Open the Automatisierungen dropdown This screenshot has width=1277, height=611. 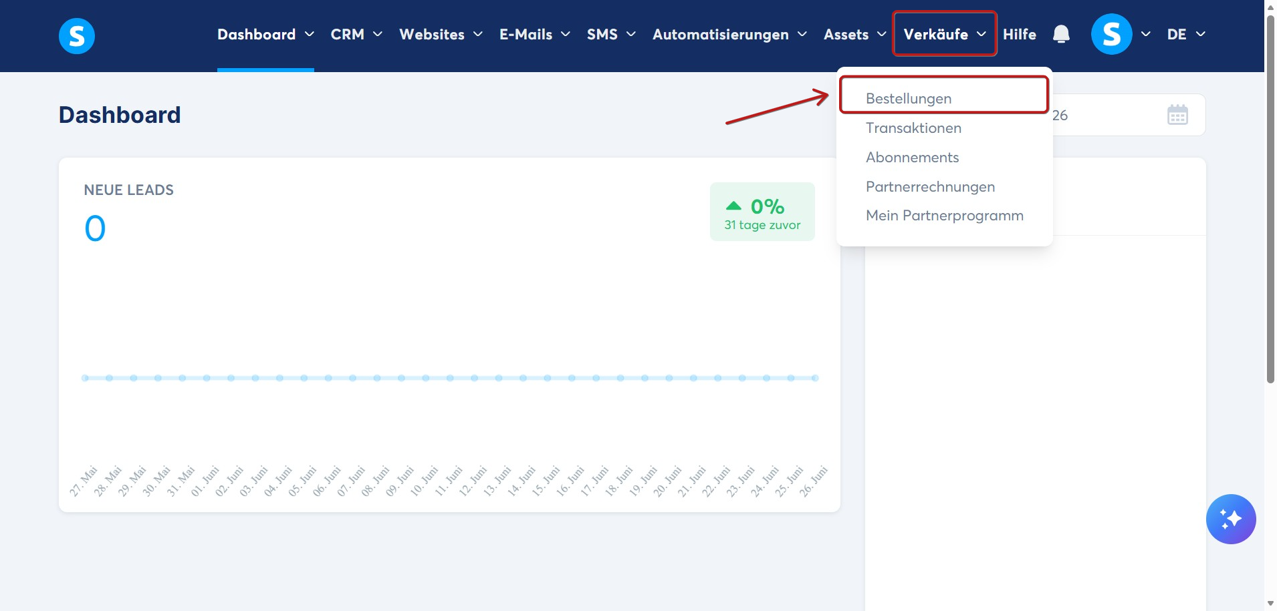(x=729, y=34)
